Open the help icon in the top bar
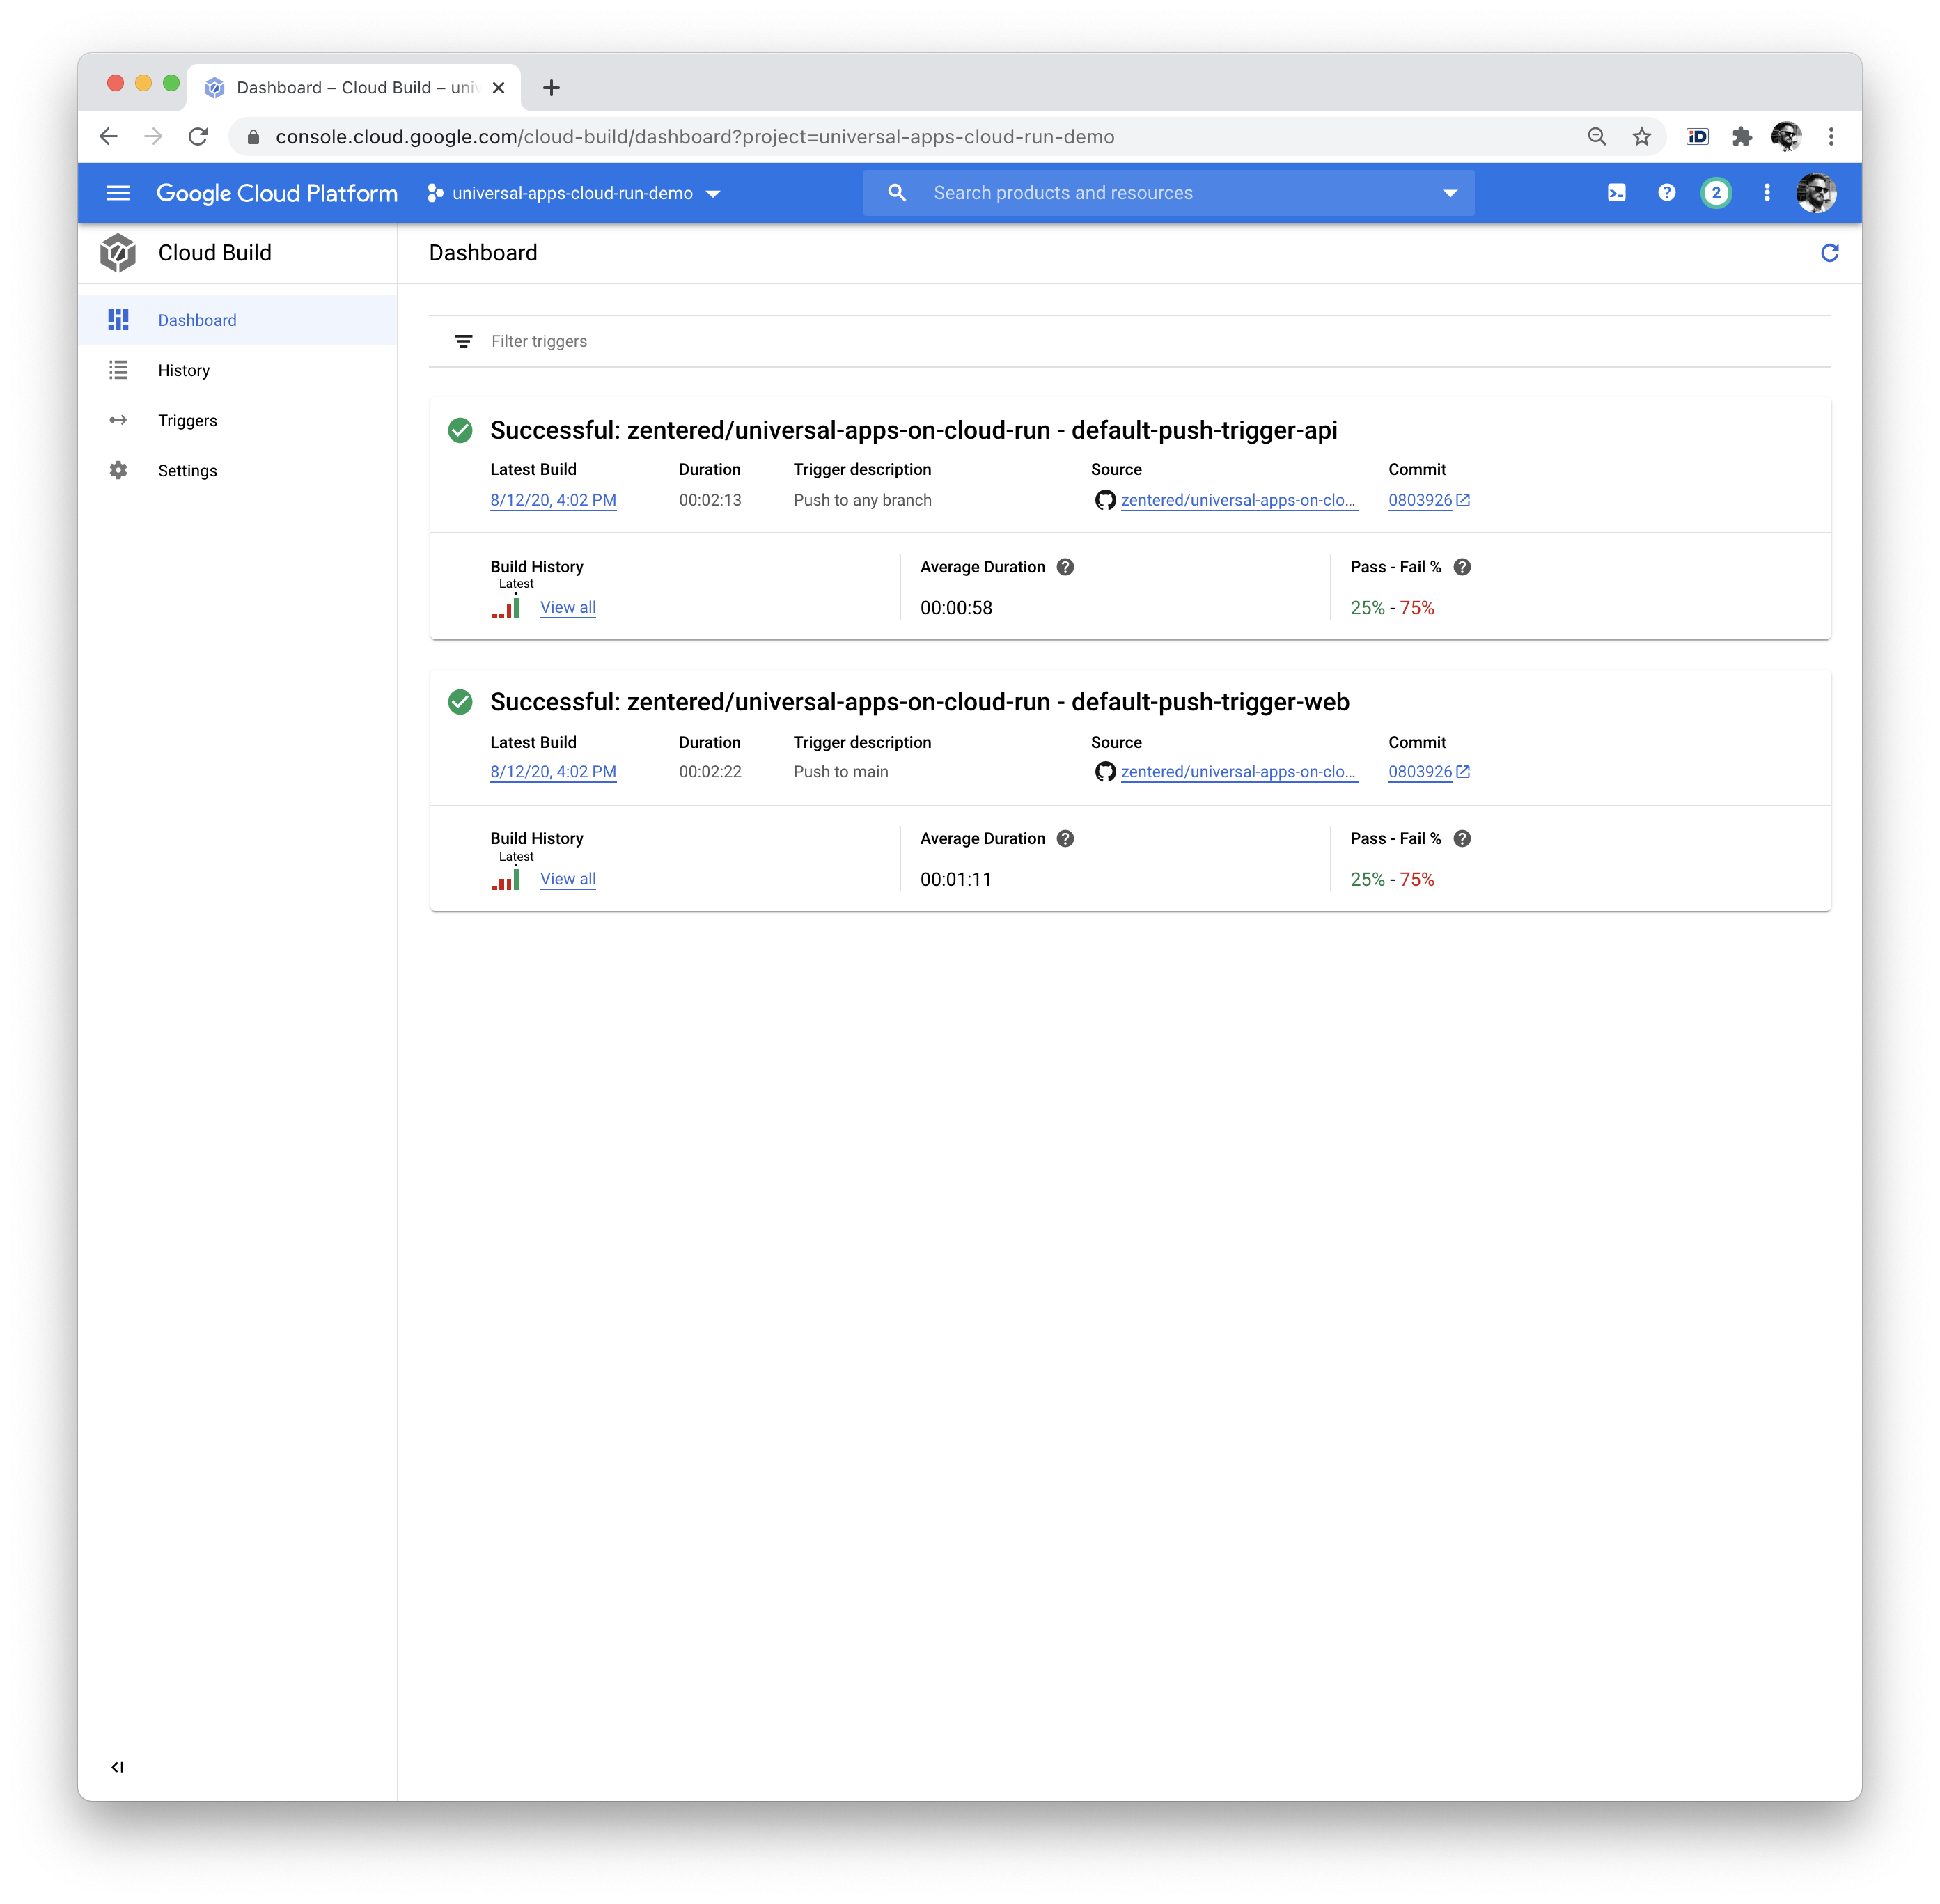Image resolution: width=1940 pixels, height=1904 pixels. 1667,192
